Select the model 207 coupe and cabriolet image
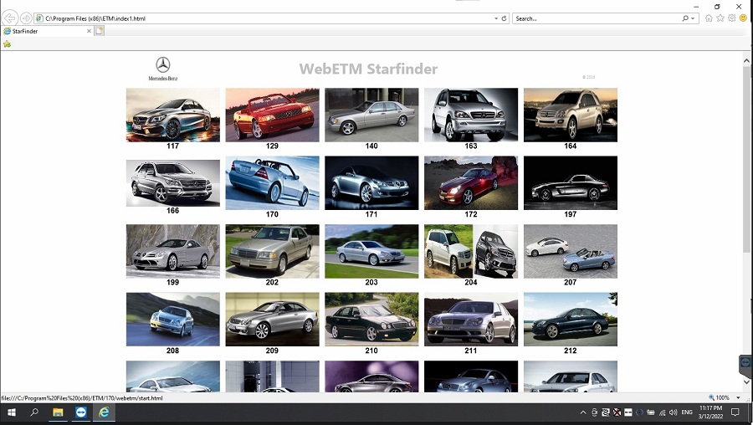 [571, 251]
